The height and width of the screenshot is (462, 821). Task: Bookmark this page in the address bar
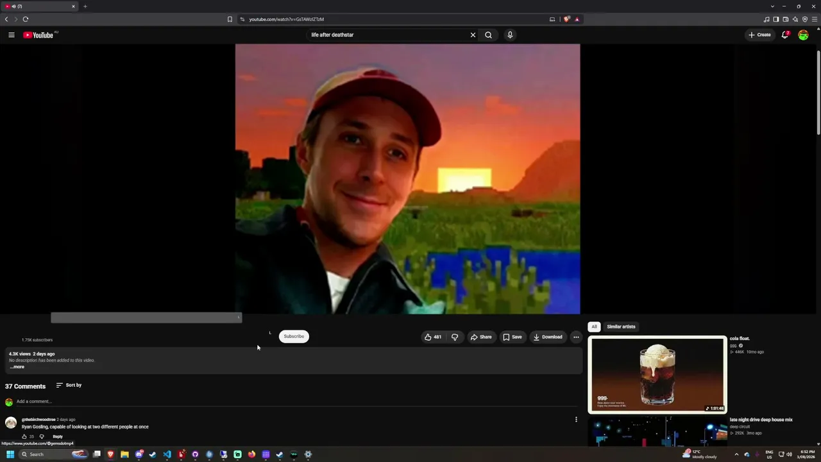click(x=230, y=19)
